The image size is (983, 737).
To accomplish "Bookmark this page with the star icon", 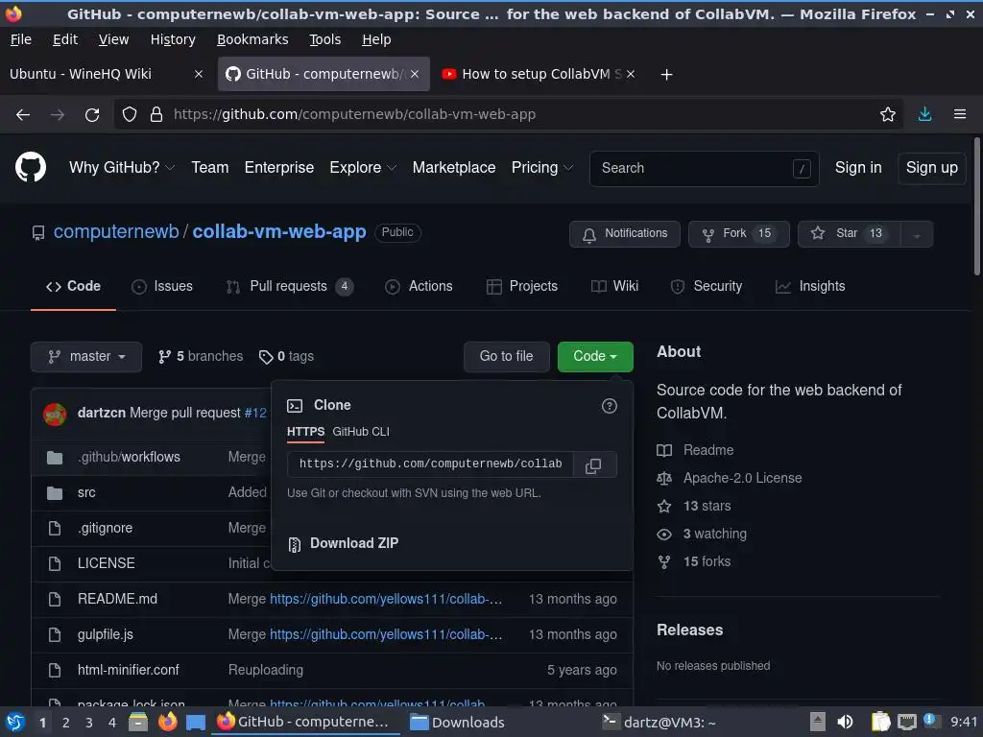I will click(x=887, y=115).
